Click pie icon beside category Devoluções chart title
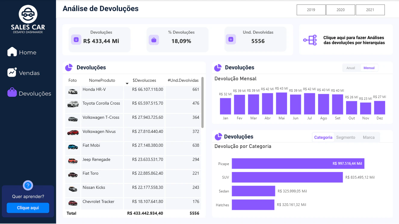This screenshot has width=399, height=224. (x=218, y=137)
